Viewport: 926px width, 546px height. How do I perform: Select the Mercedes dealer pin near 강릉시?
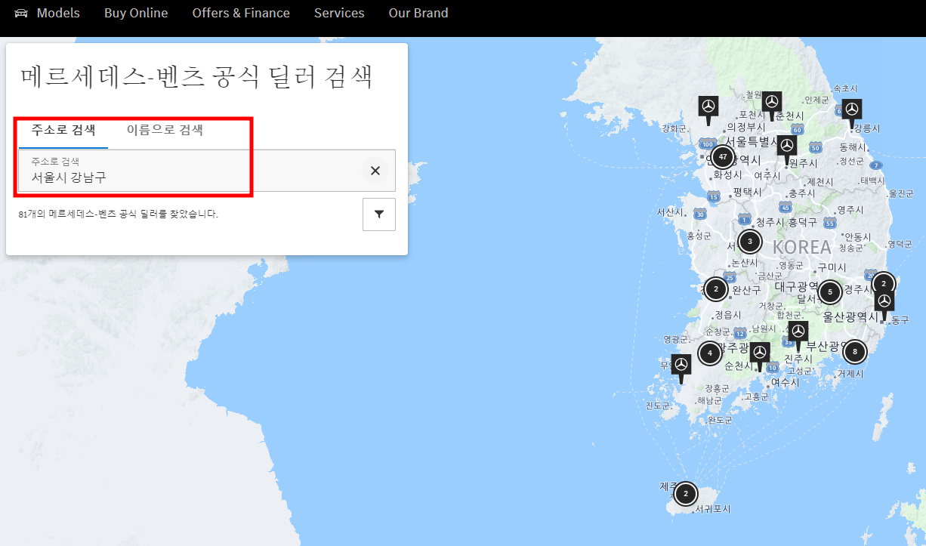(x=852, y=109)
